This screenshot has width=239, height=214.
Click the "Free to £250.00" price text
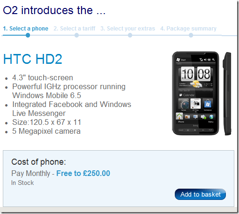coord(83,173)
